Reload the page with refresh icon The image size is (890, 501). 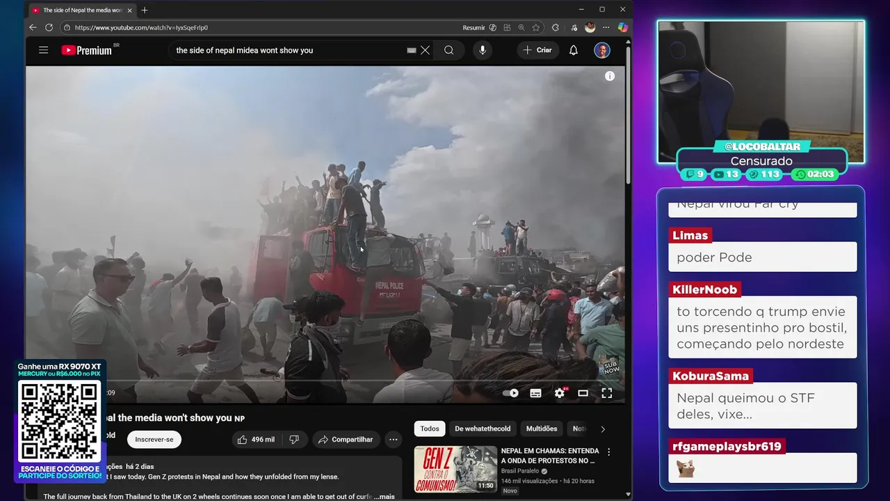point(49,28)
